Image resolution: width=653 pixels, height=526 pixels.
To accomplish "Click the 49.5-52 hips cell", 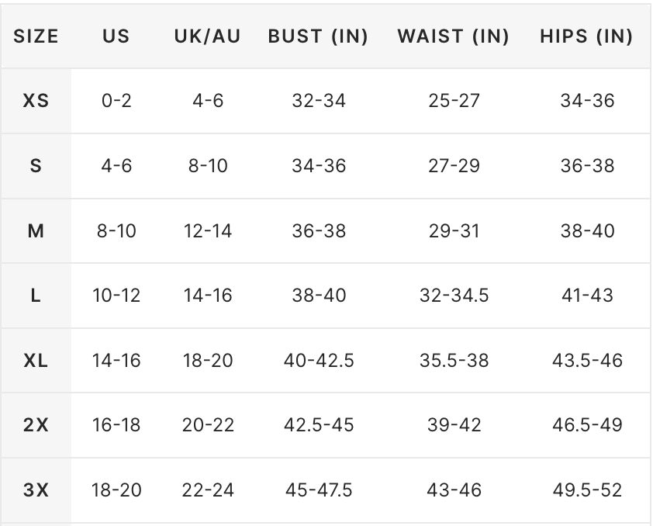I will (x=587, y=490).
